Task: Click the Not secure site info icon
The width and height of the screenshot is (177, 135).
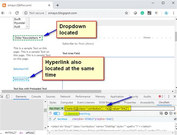Action: click(26, 13)
